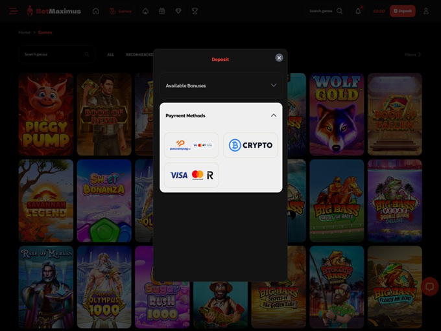Click the Home breadcrumb link
This screenshot has height=331, width=441.
(24, 32)
